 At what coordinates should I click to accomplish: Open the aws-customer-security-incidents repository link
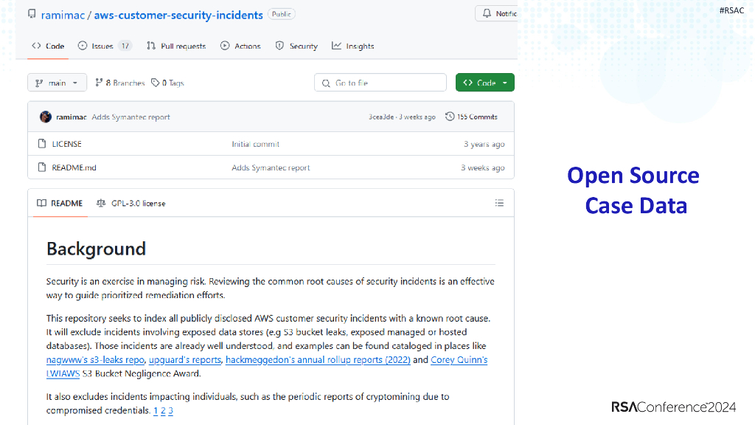coord(178,15)
